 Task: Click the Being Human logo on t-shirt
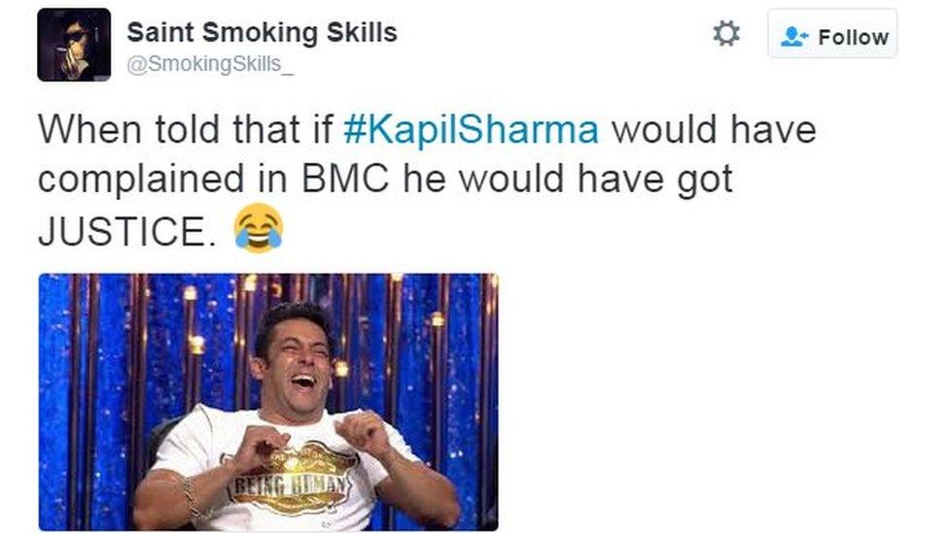coord(293,479)
